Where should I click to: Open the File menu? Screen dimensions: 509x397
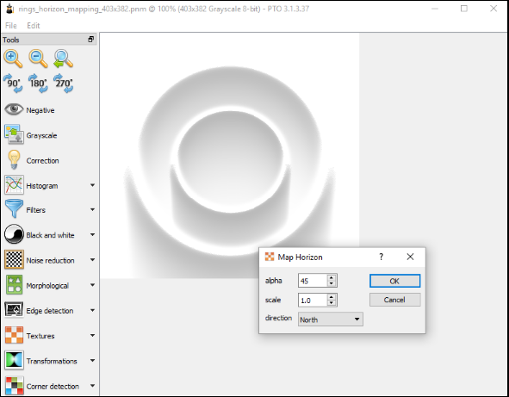coord(10,25)
